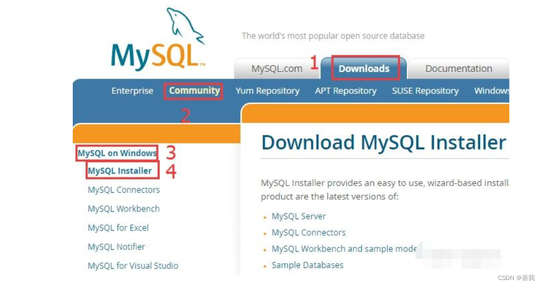Open the MySQL on Windows sidebar link
The image size is (543, 286).
(x=117, y=153)
